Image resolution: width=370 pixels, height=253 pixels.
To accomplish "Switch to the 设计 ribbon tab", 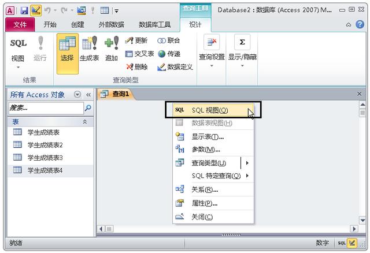I will pyautogui.click(x=195, y=24).
